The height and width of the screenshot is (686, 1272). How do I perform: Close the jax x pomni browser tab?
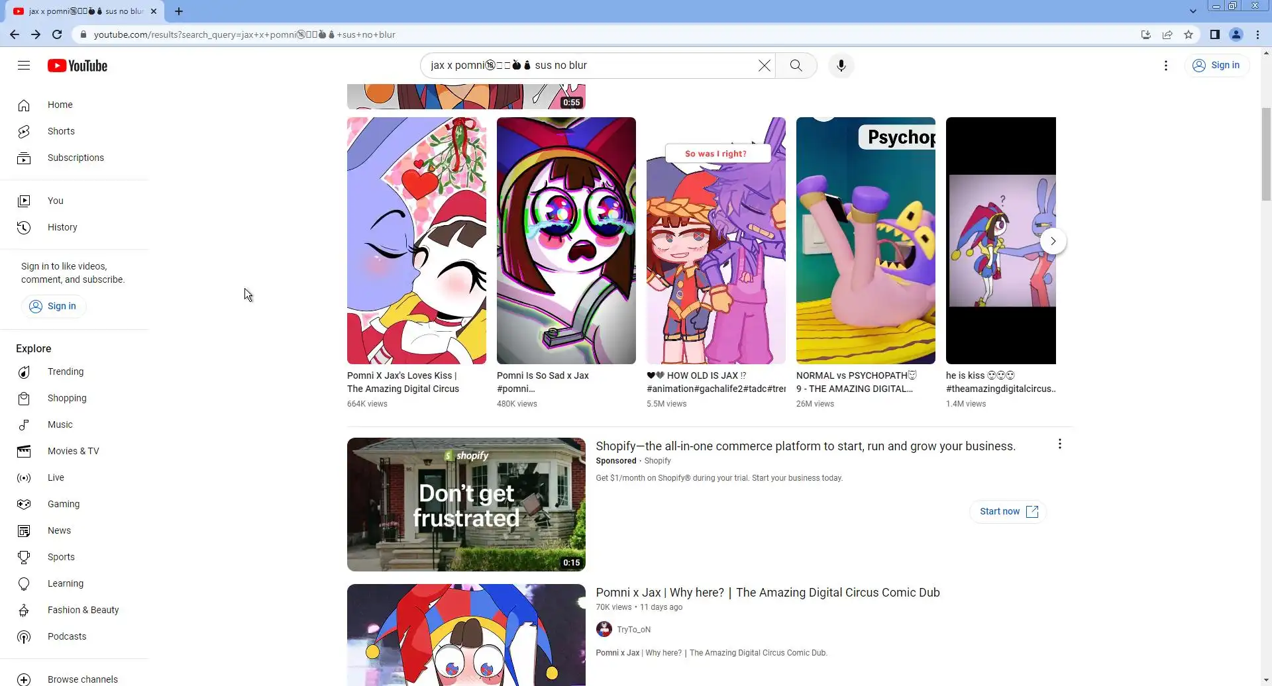pos(154,11)
